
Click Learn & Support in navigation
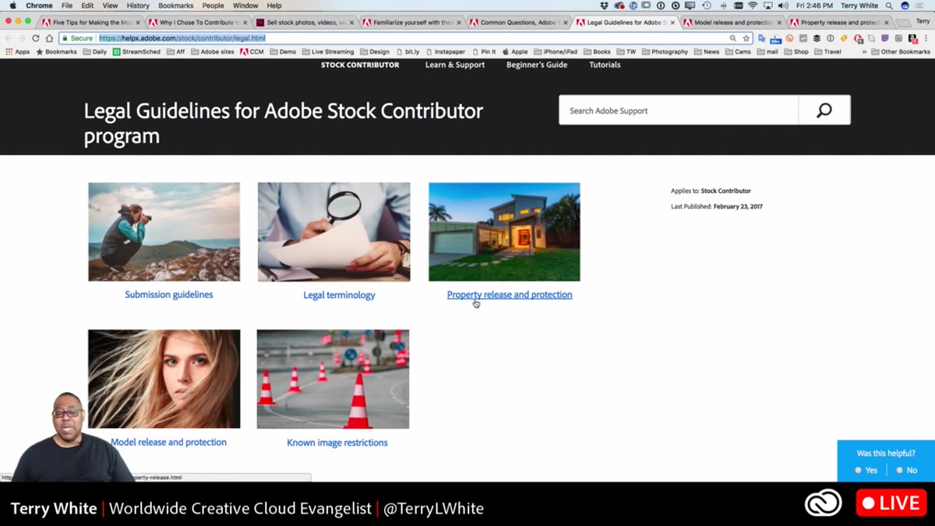(x=455, y=65)
